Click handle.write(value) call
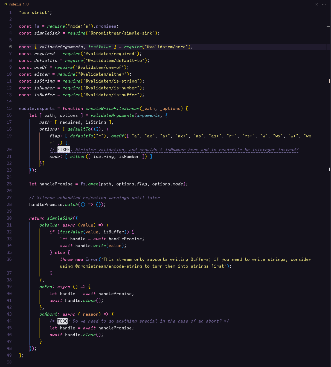The width and height of the screenshot is (331, 367). tap(100, 245)
